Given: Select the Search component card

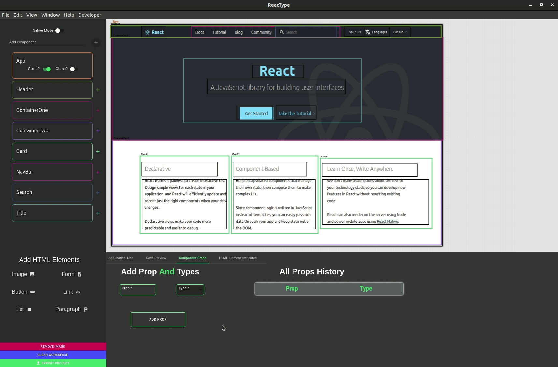Looking at the screenshot, I should (52, 192).
